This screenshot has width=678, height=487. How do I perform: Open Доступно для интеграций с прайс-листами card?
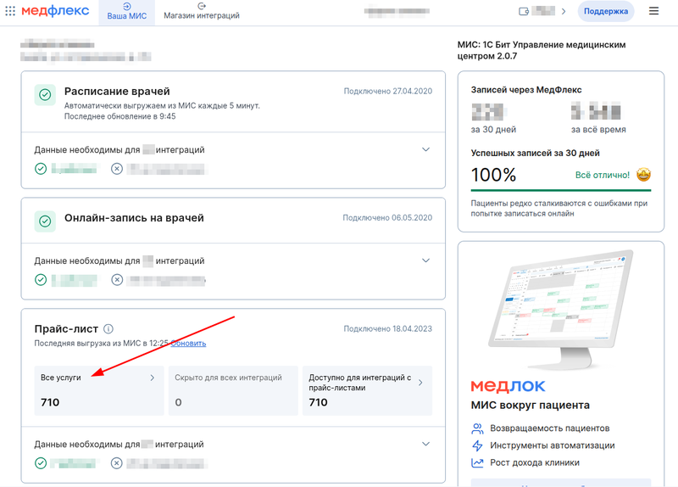[366, 389]
